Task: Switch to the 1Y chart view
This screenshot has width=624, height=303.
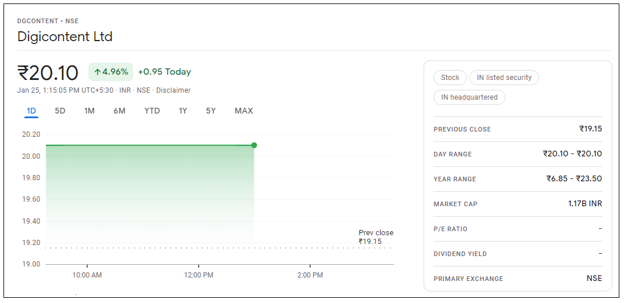Action: click(x=182, y=111)
